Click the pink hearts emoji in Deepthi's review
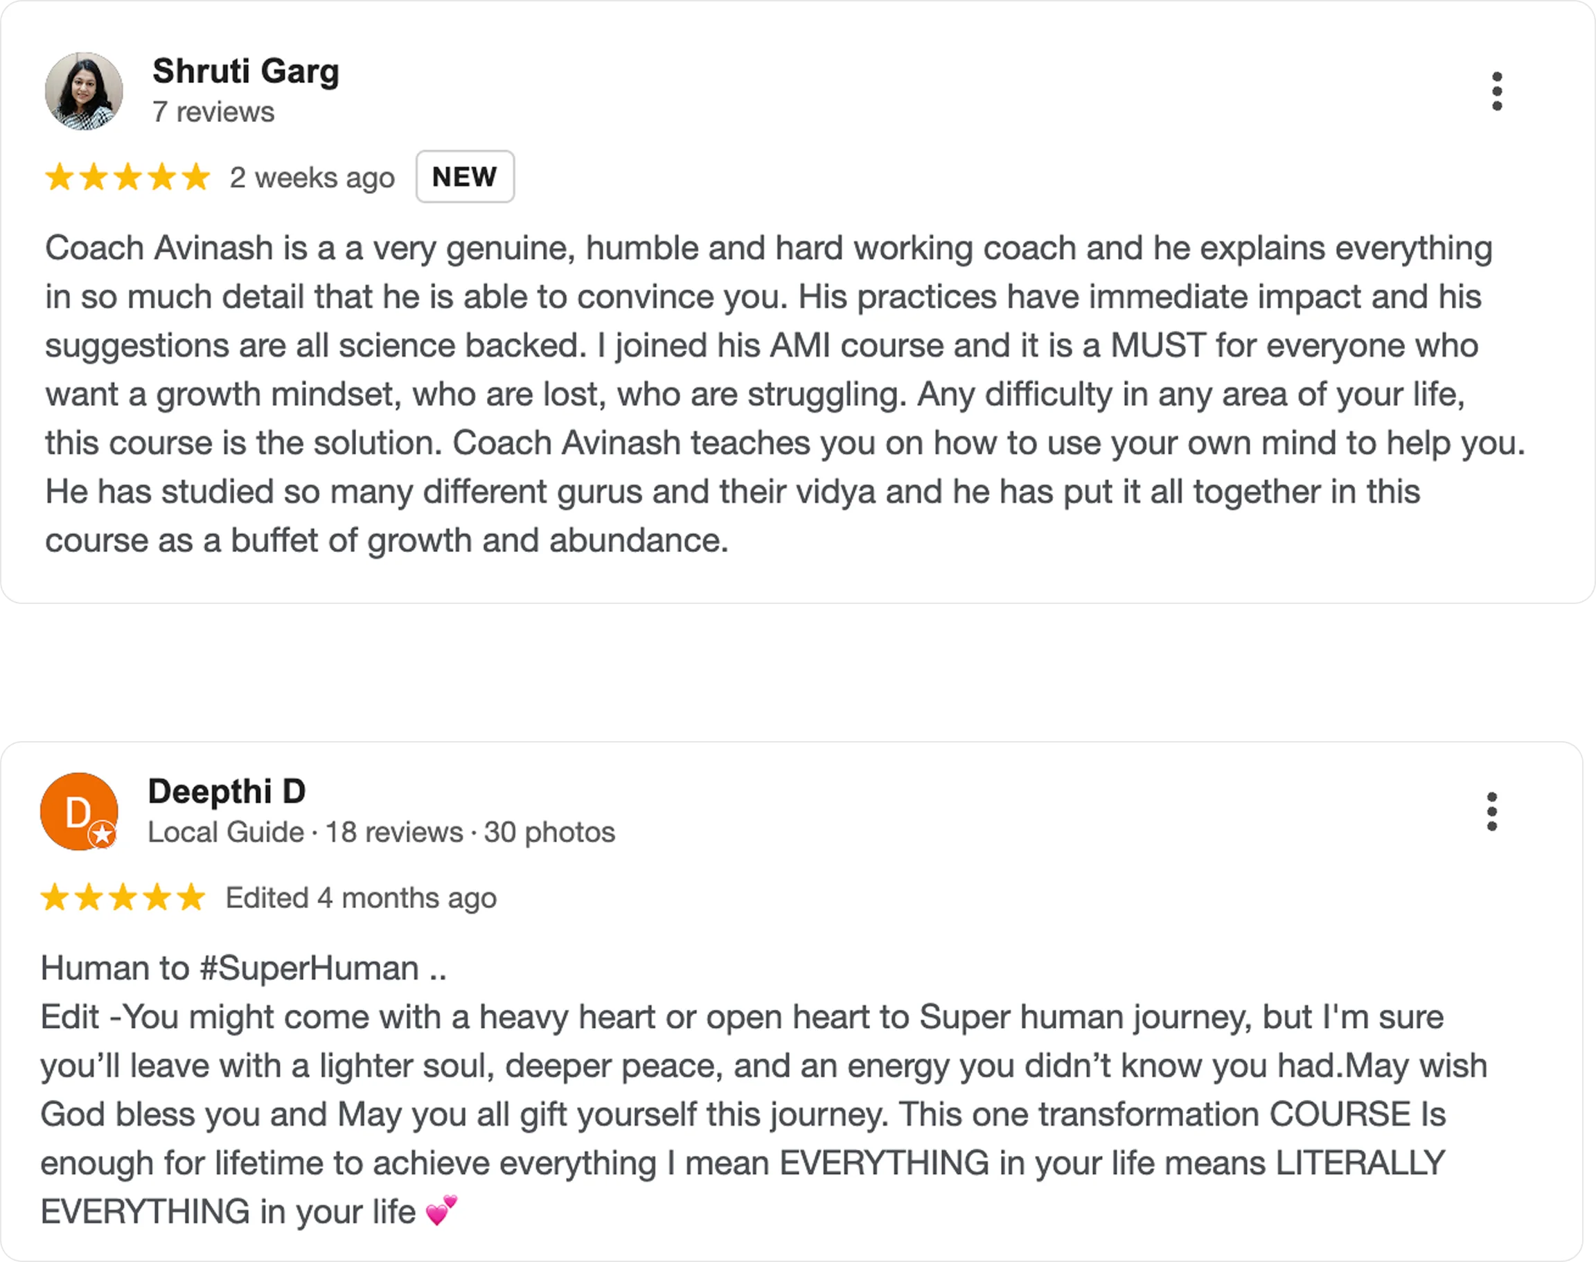The height and width of the screenshot is (1262, 1596). point(442,1211)
